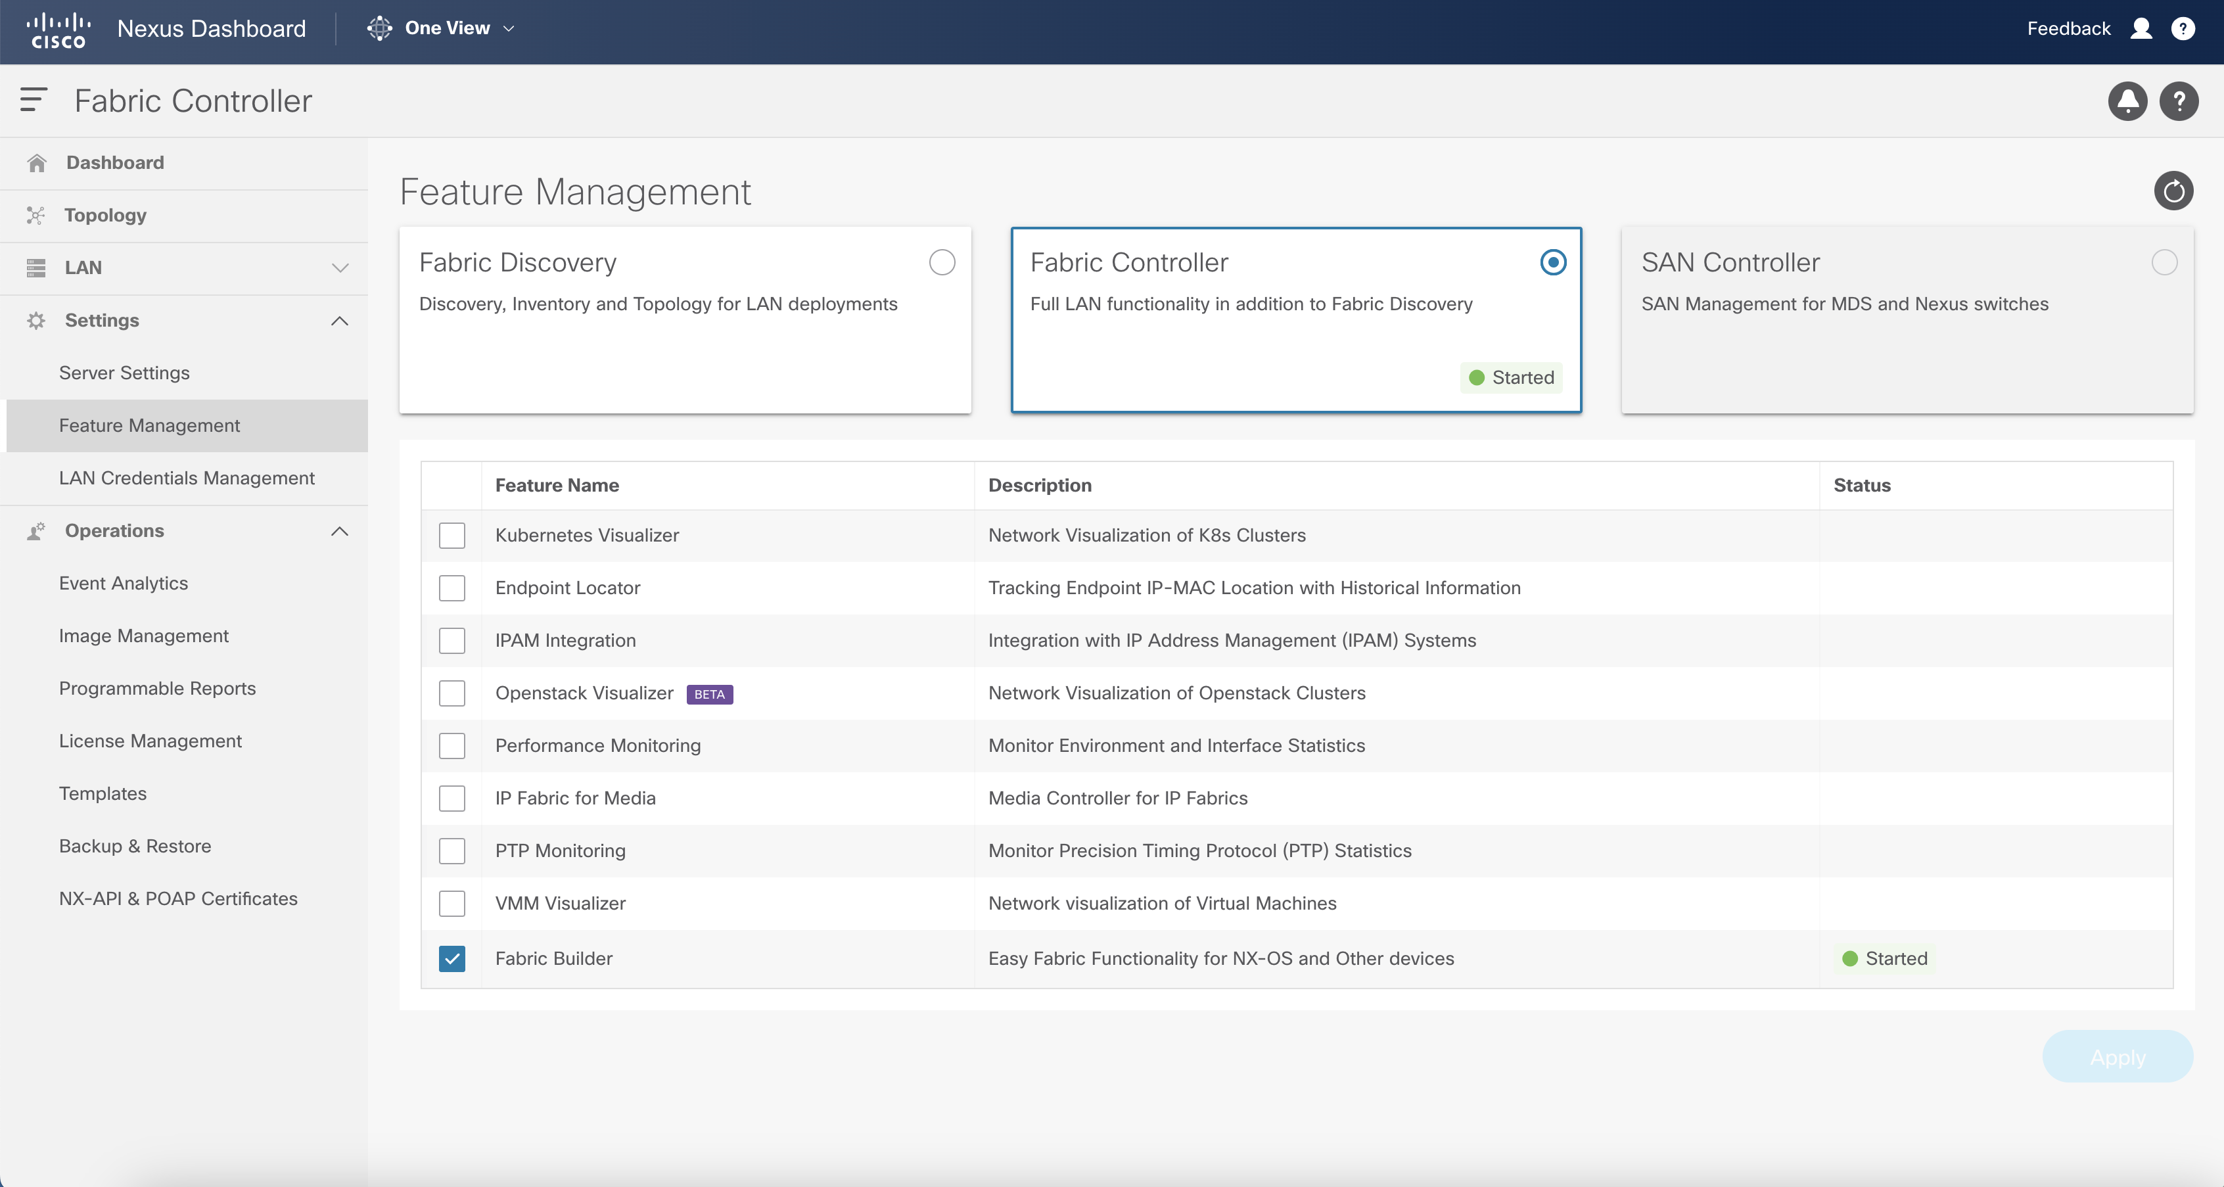Click the Topology icon
2224x1187 pixels.
35,215
